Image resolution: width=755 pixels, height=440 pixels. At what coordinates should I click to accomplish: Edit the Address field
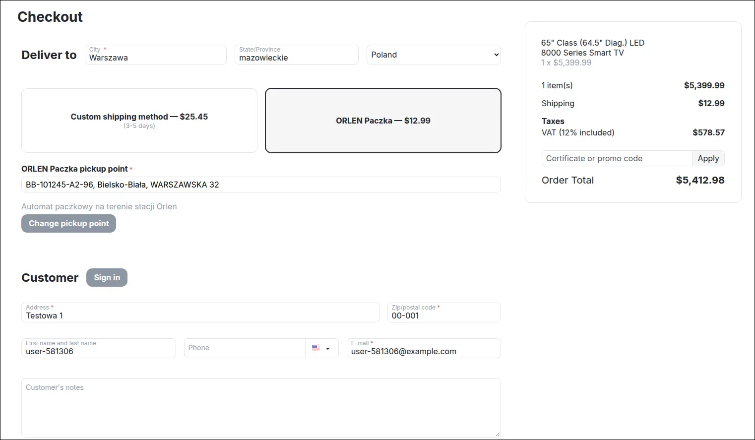point(200,313)
